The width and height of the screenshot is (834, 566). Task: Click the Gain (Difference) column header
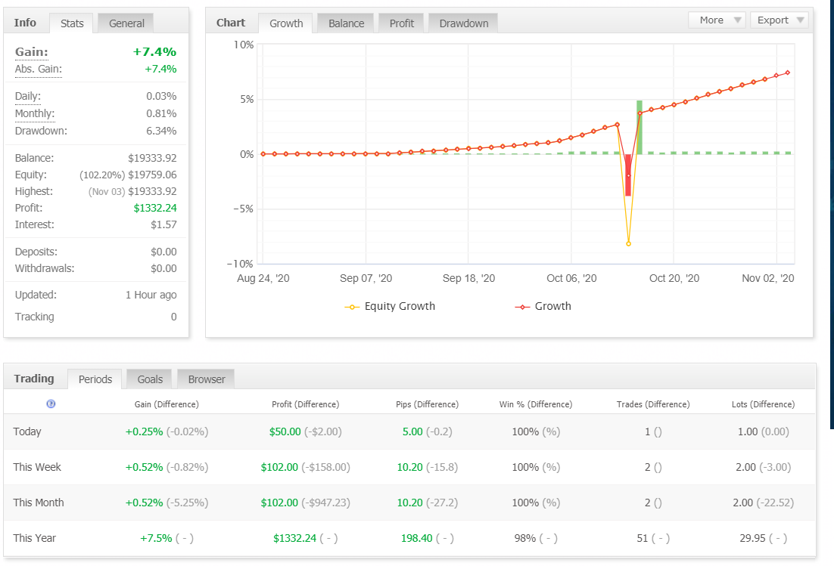click(x=166, y=404)
